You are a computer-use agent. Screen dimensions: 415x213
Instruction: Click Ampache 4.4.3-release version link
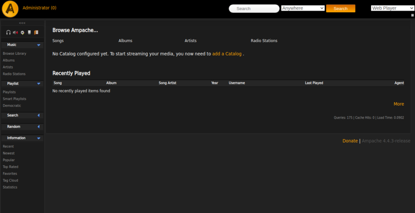(386, 141)
